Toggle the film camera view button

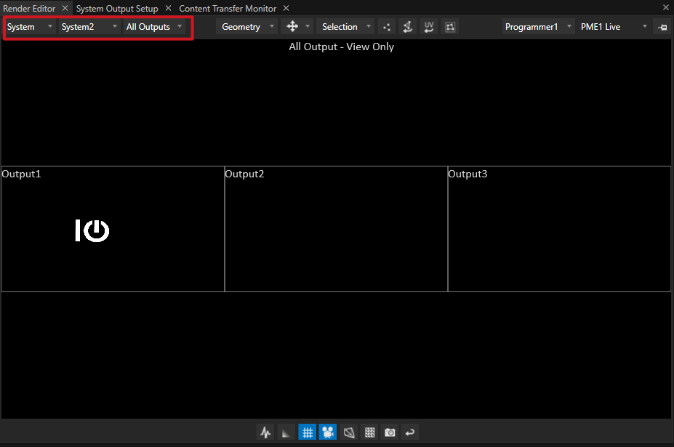(327, 432)
